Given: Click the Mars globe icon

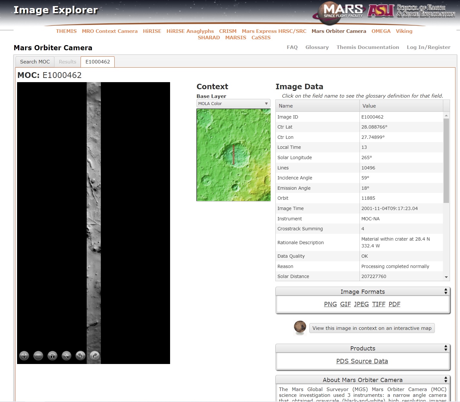Looking at the screenshot, I should click(300, 327).
